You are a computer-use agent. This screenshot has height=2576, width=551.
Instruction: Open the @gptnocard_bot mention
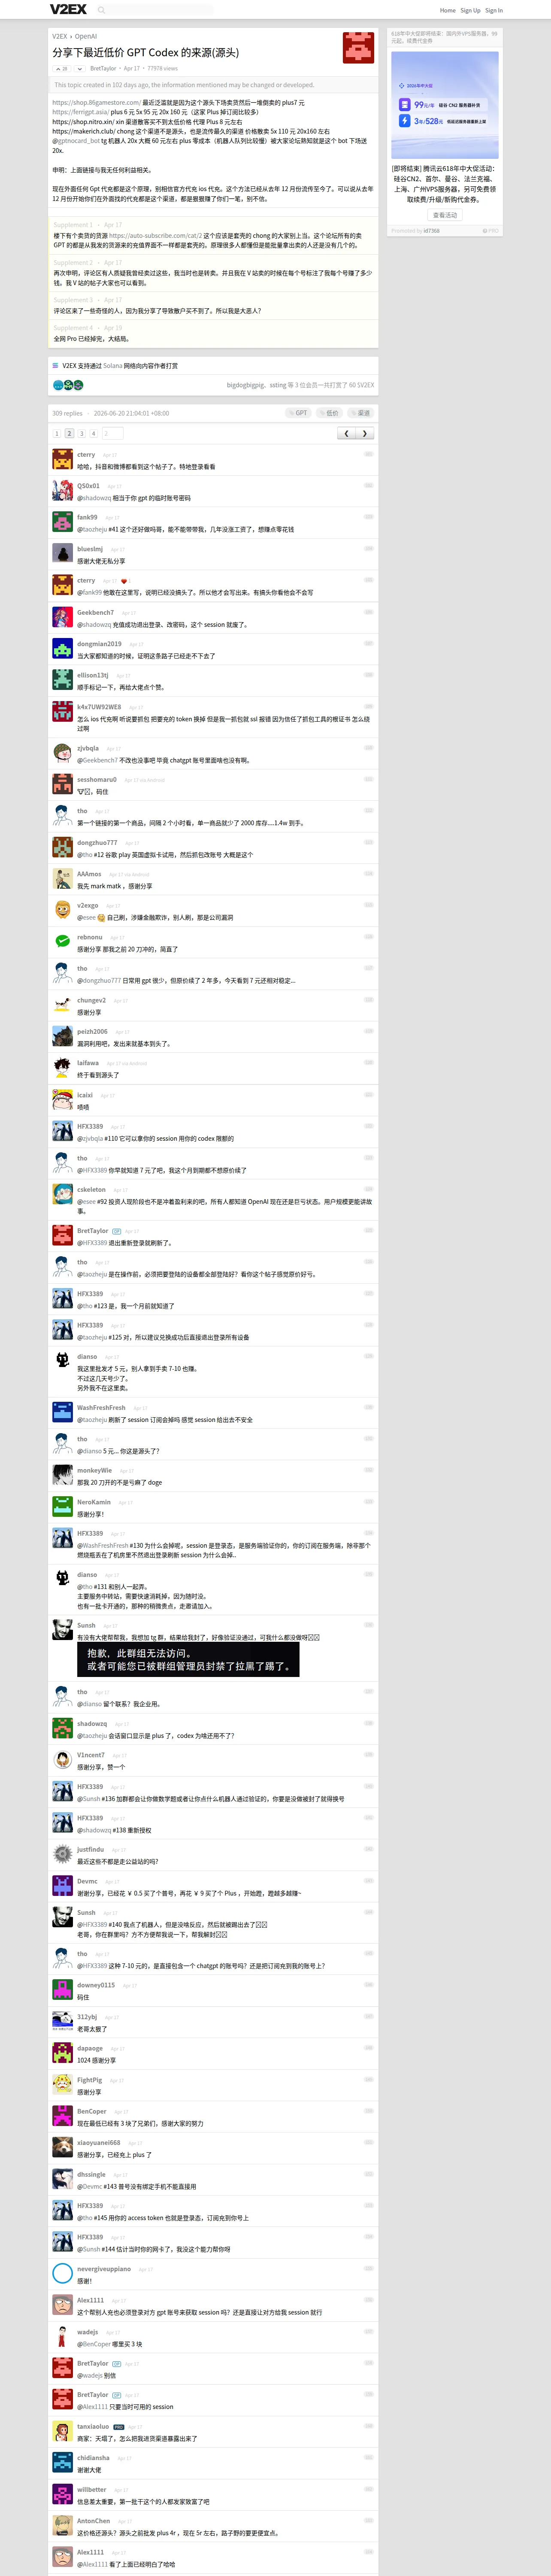(x=75, y=141)
